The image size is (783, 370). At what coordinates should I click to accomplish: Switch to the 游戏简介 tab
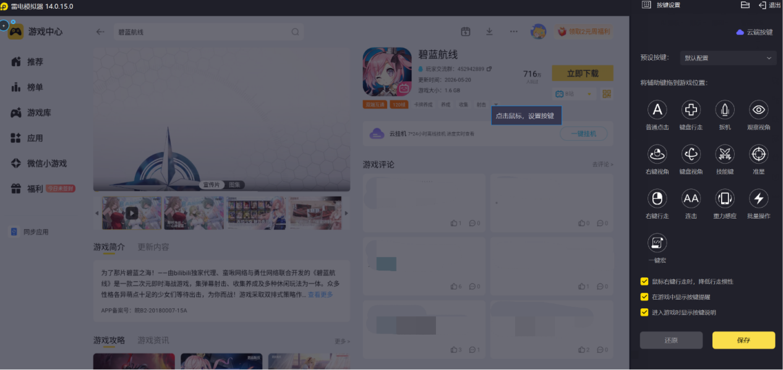click(x=109, y=246)
